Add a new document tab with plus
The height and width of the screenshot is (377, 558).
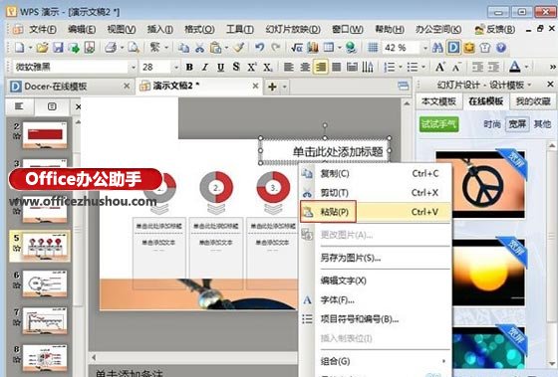tap(273, 87)
